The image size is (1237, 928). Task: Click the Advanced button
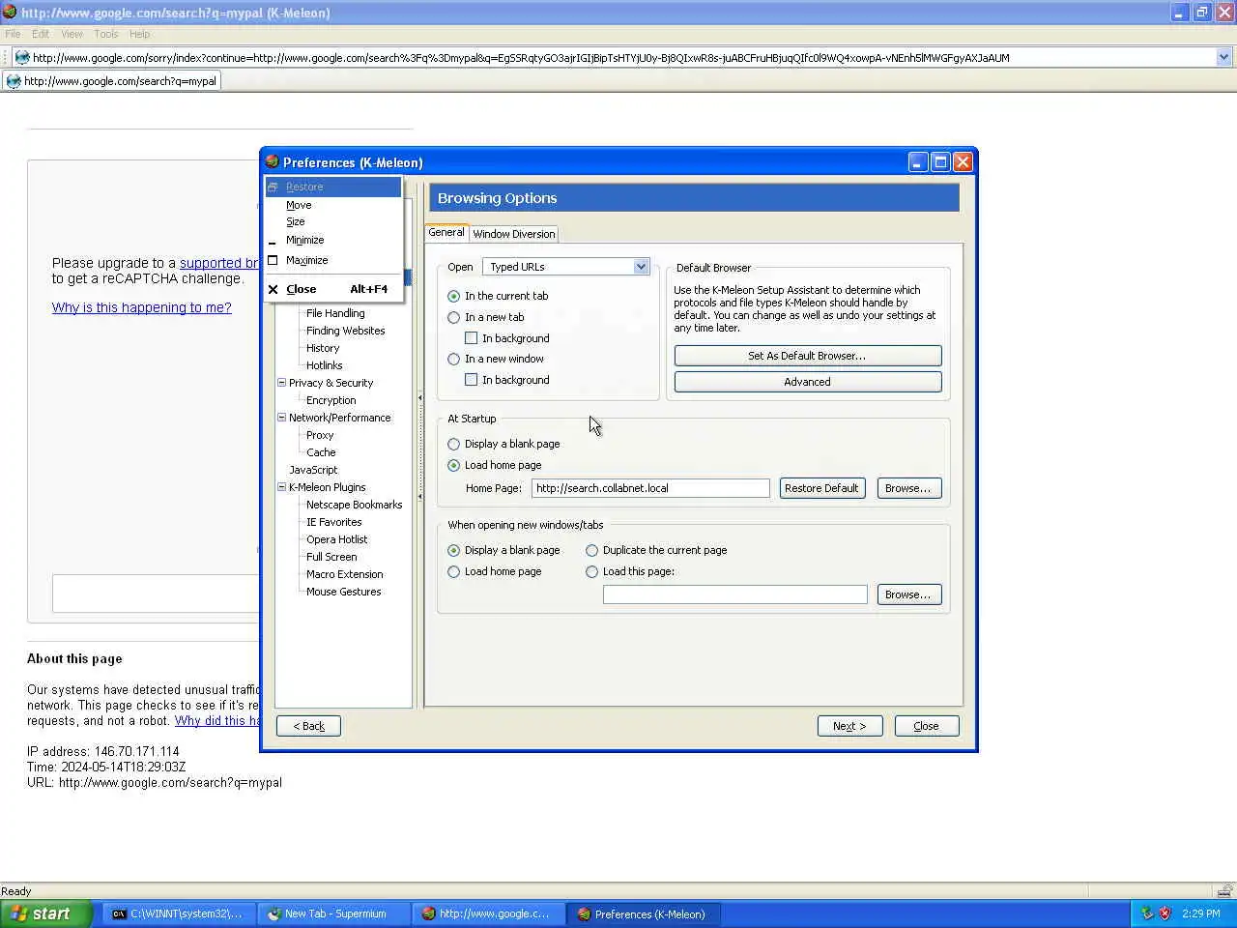808,382
